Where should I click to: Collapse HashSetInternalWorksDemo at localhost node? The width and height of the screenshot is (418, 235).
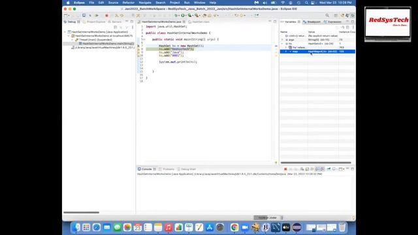pos(69,36)
